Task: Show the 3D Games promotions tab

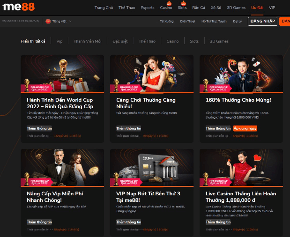Action: coord(219,41)
